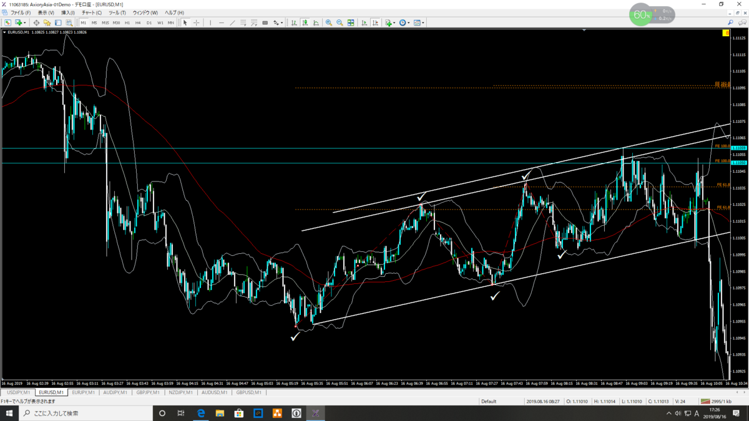Toggle Chart Shift

(x=376, y=22)
